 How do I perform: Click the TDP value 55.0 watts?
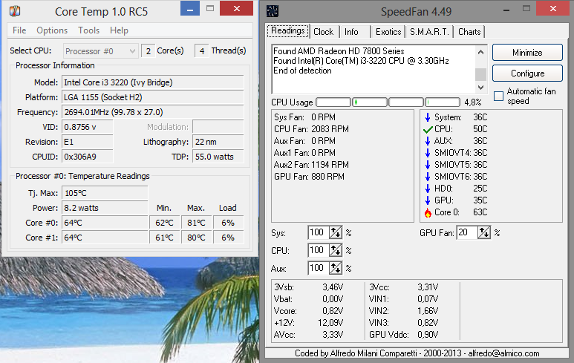218,157
